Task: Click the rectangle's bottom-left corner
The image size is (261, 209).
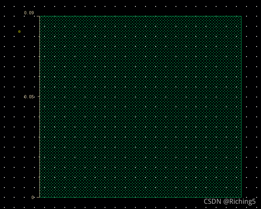Action: click(40, 197)
